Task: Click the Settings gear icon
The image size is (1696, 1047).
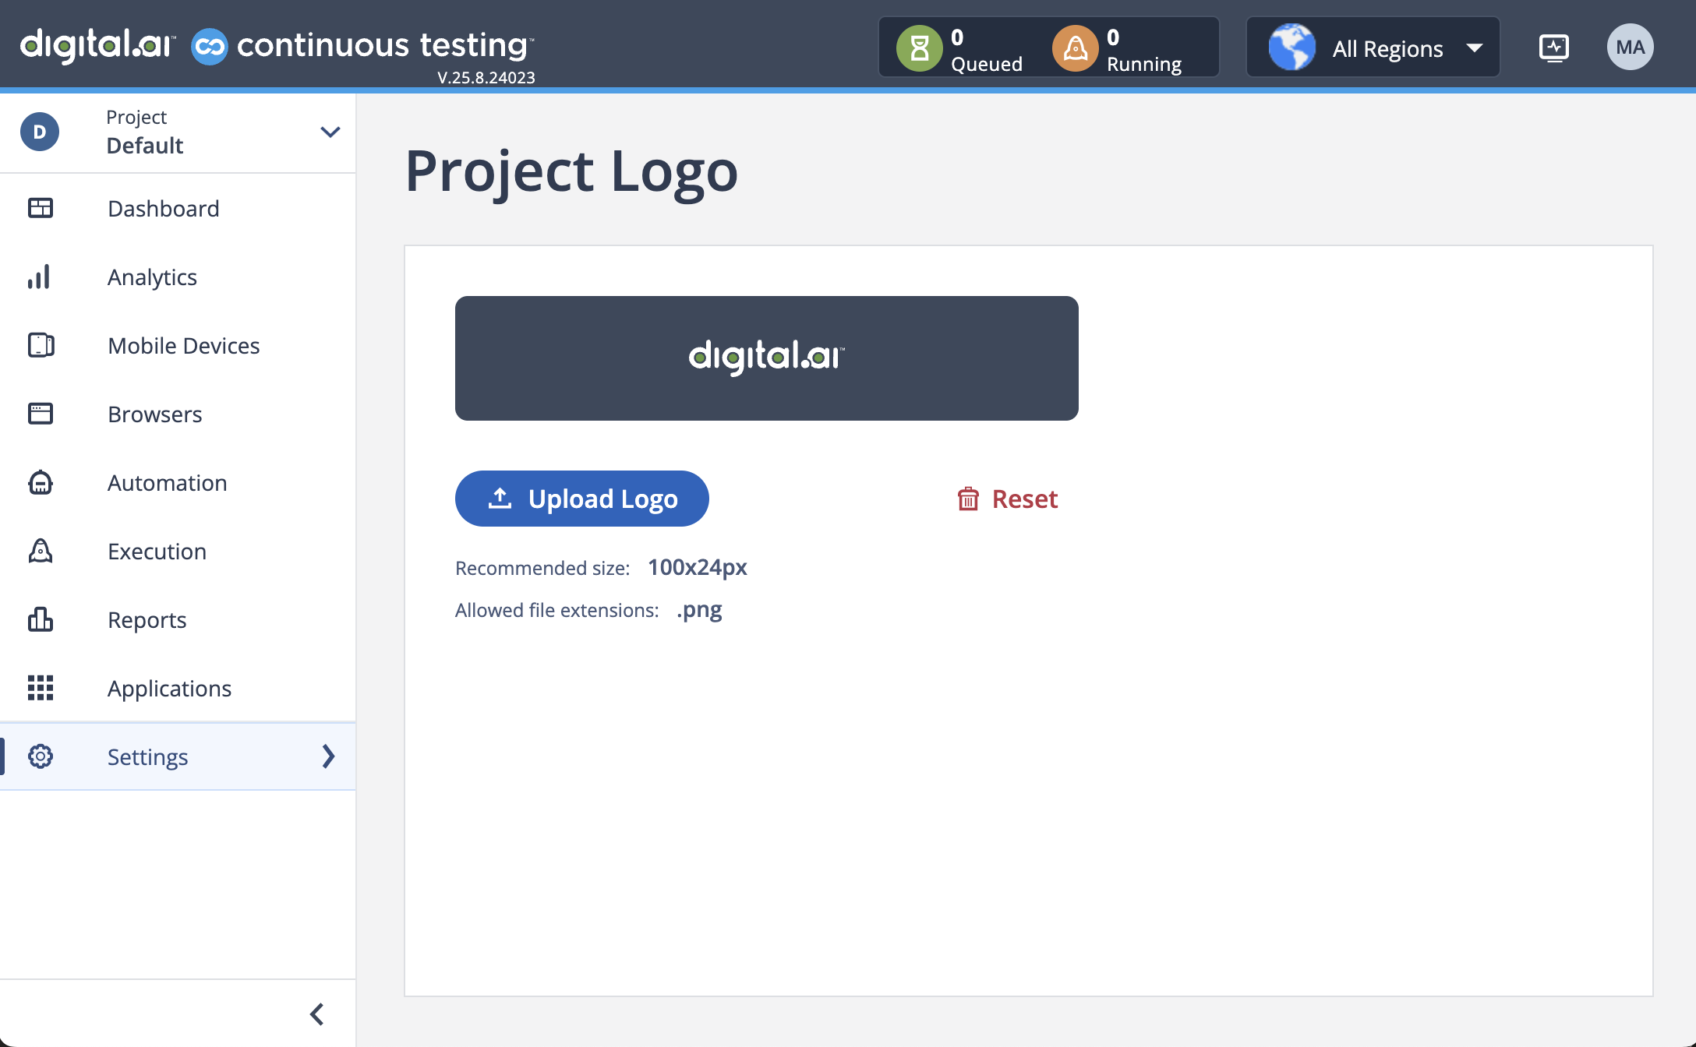Action: tap(41, 756)
